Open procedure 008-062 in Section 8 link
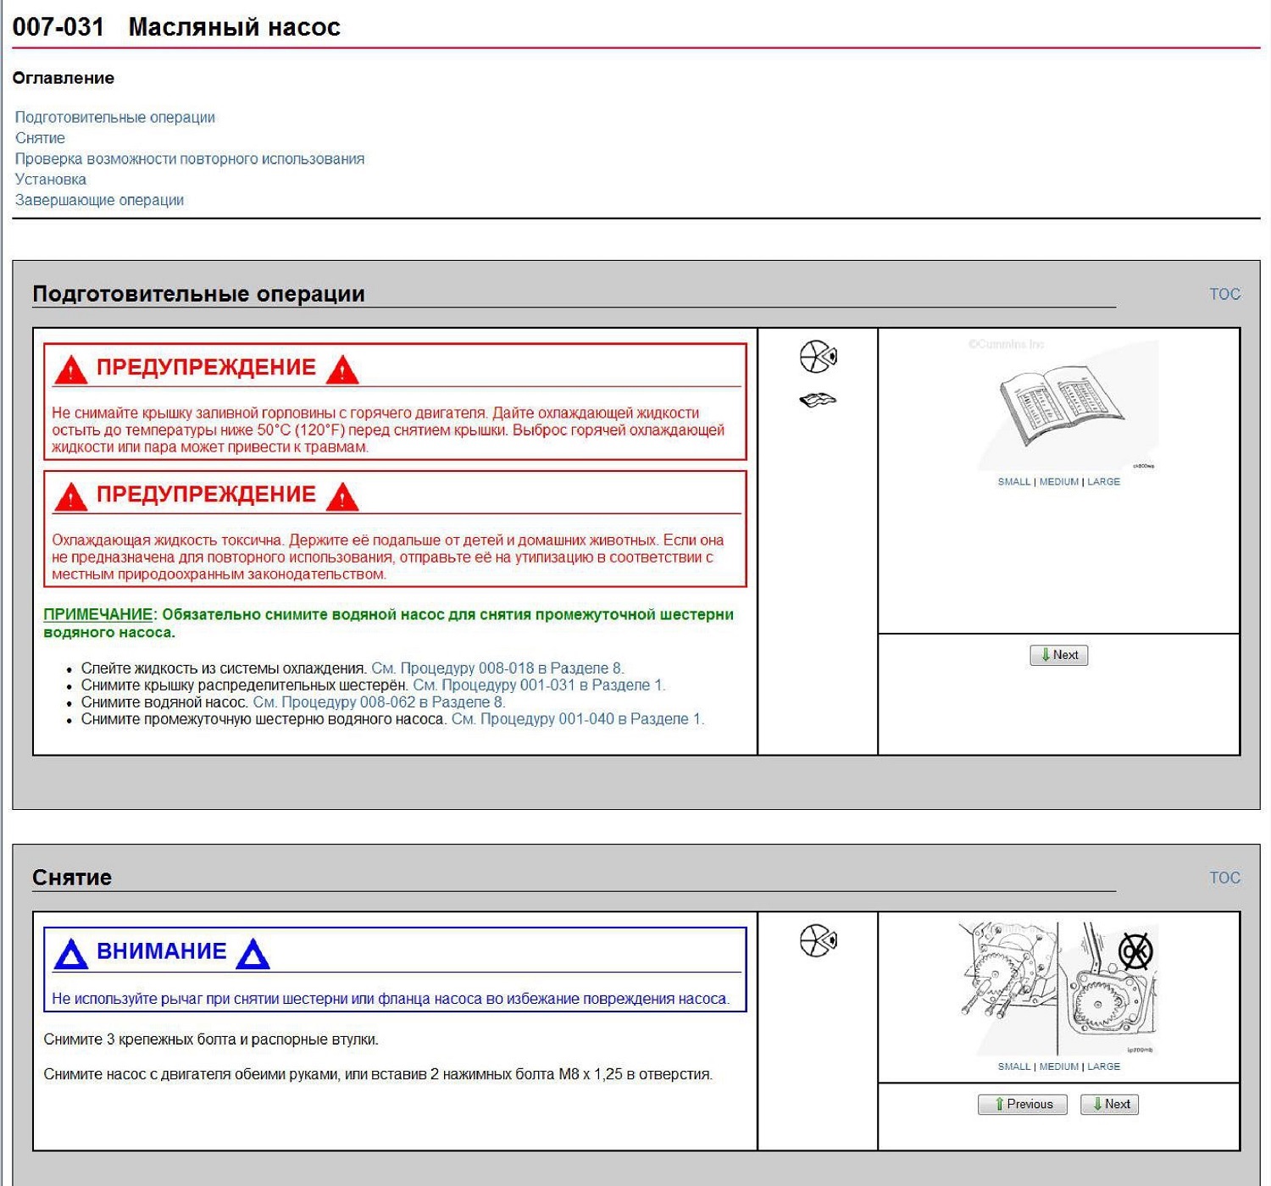Image resolution: width=1271 pixels, height=1186 pixels. tap(379, 702)
